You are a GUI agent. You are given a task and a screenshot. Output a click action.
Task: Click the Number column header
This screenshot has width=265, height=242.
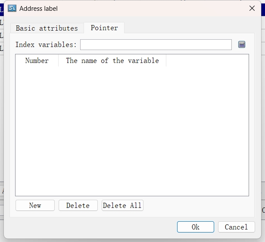37,61
